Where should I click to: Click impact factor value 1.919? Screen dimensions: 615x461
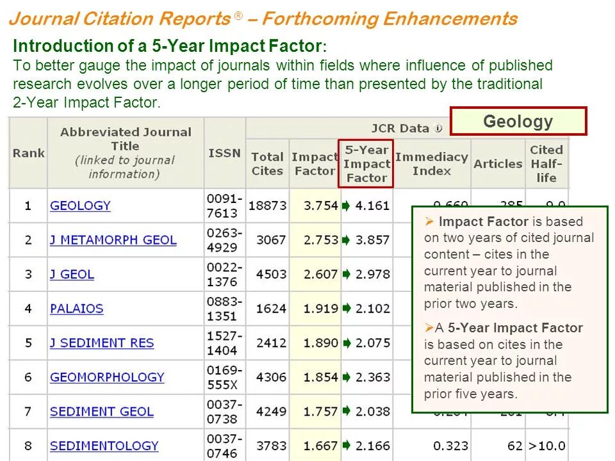tap(321, 309)
